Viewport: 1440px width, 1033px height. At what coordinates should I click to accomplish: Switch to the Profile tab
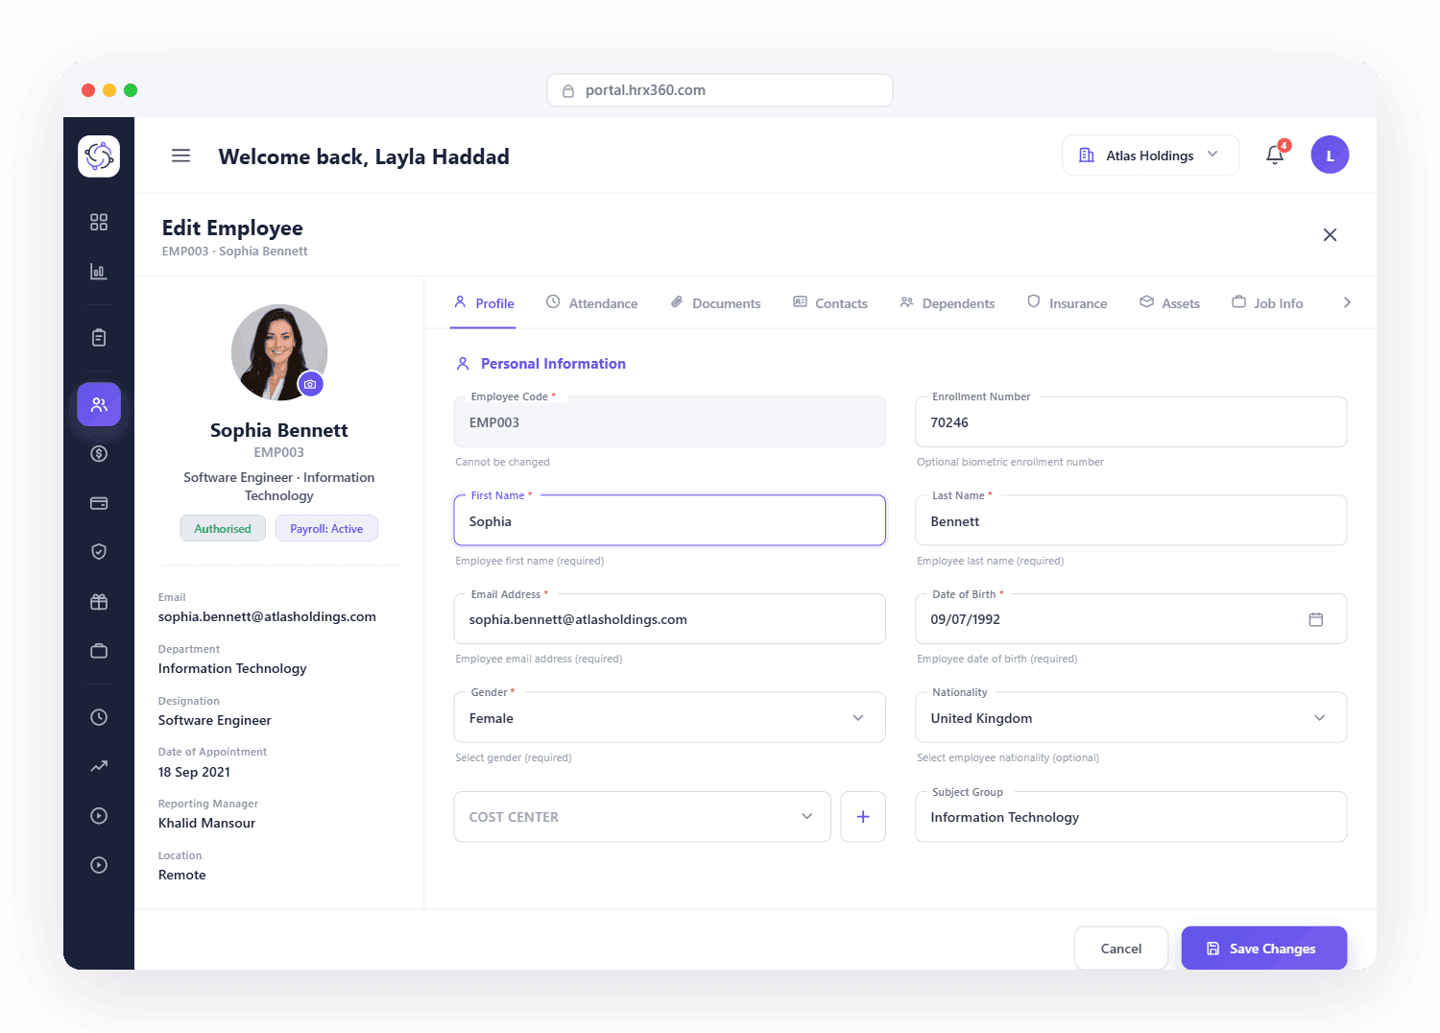coord(484,303)
